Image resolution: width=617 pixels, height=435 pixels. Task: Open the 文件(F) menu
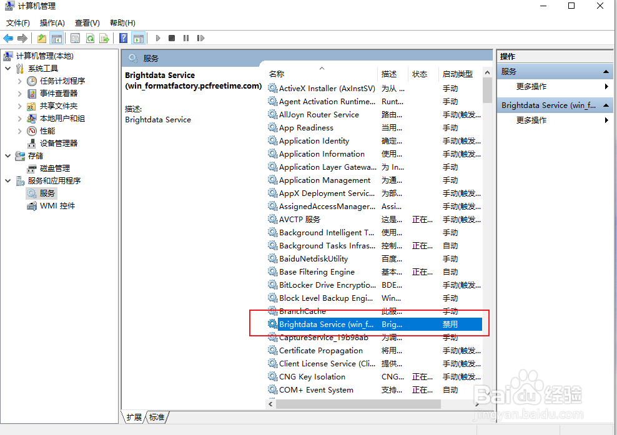[x=18, y=23]
